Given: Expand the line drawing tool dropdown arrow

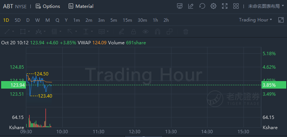Looking at the screenshot, I should [13, 32].
